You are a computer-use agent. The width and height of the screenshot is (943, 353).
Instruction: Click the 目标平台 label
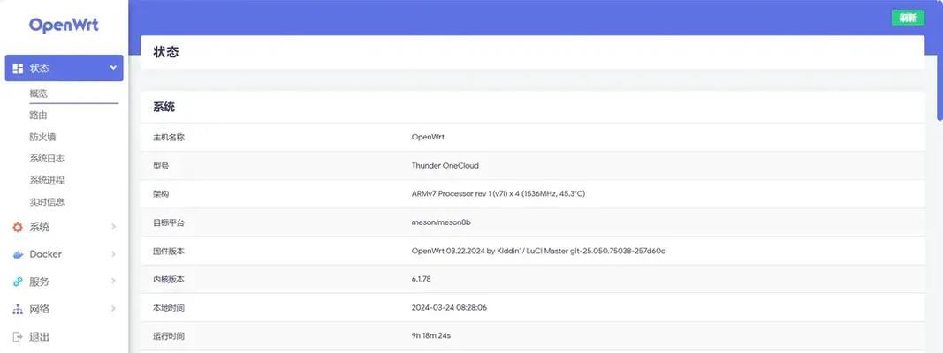[169, 222]
